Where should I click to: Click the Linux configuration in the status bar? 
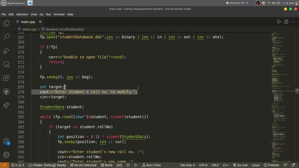pos(256,165)
